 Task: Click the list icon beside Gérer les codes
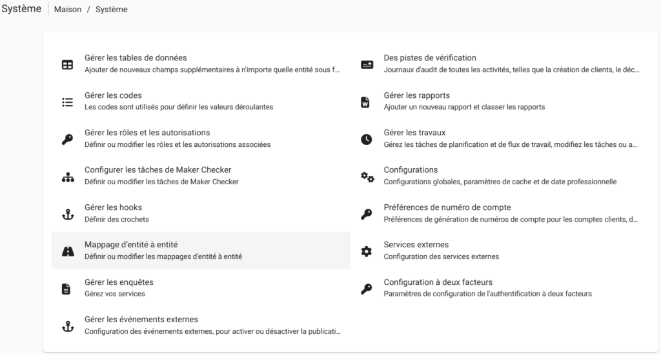[67, 102]
